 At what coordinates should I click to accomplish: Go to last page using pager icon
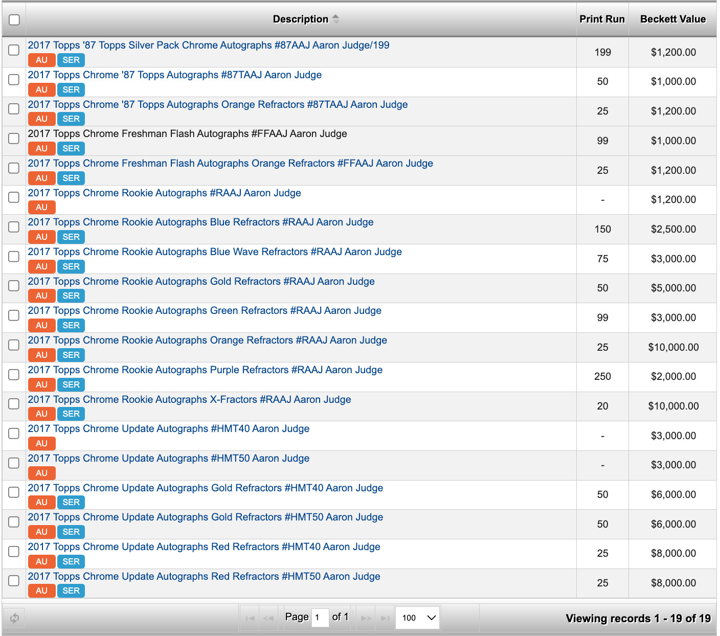pyautogui.click(x=385, y=618)
